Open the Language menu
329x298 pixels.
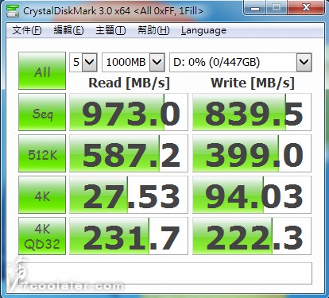click(x=203, y=30)
